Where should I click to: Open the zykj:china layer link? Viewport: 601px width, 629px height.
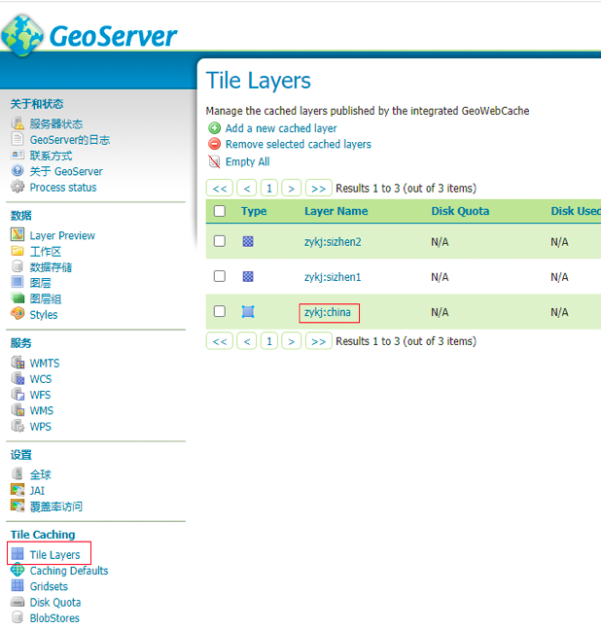pos(328,312)
